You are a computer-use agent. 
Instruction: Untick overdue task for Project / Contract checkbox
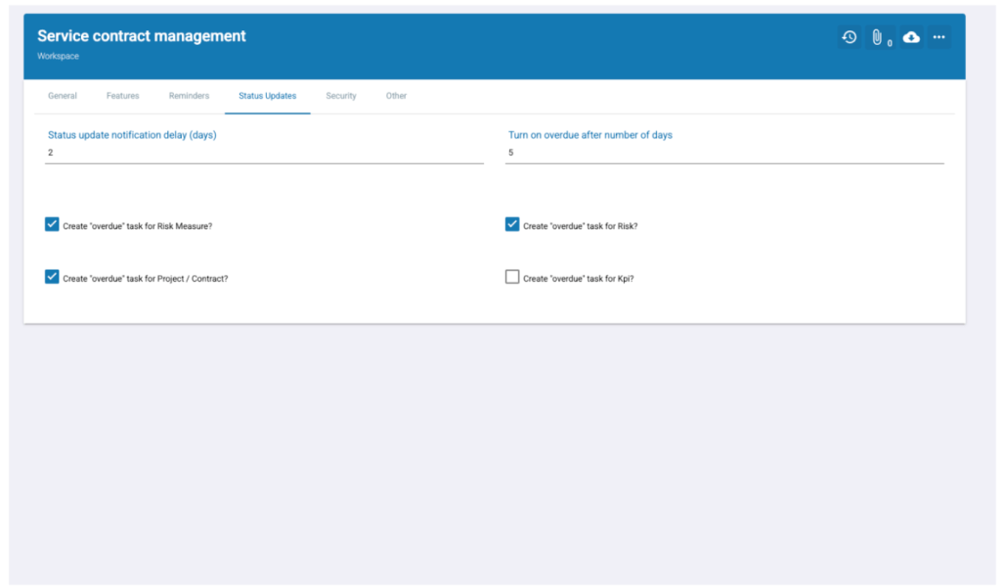click(x=53, y=277)
